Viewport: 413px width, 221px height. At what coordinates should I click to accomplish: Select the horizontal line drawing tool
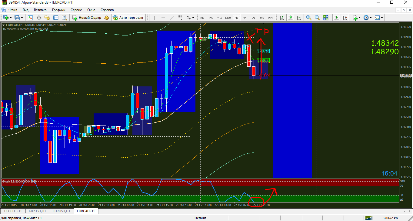[x=163, y=18]
